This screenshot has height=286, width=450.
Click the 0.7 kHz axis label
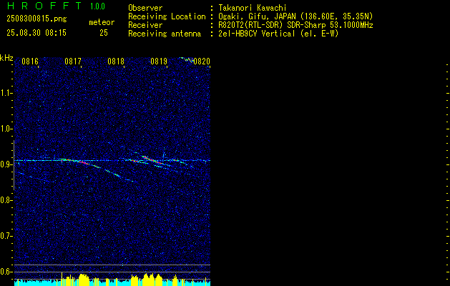click(6, 236)
